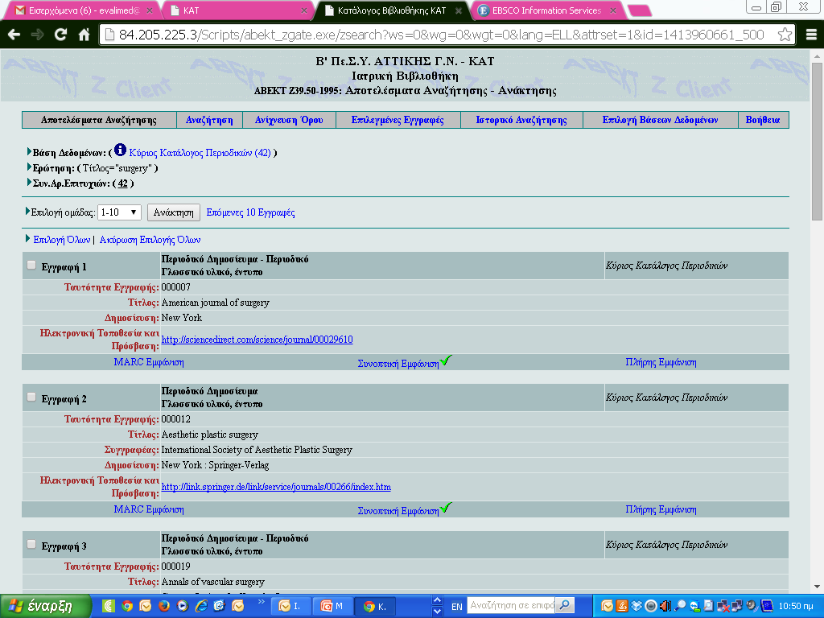Click the browser forward arrow
The height and width of the screenshot is (618, 824).
37,35
